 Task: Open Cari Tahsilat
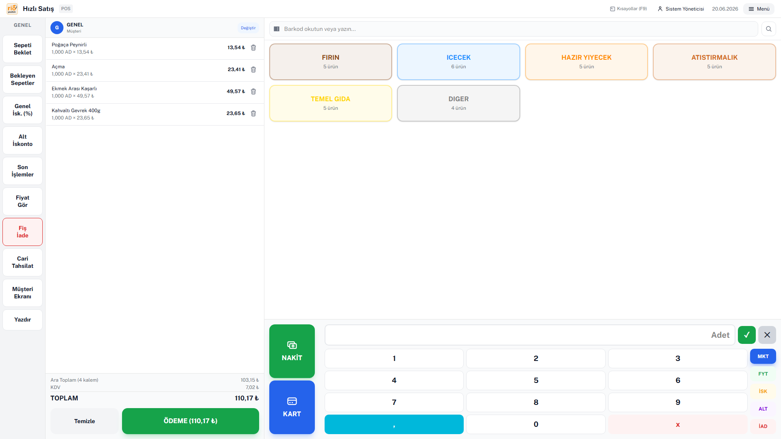(22, 262)
